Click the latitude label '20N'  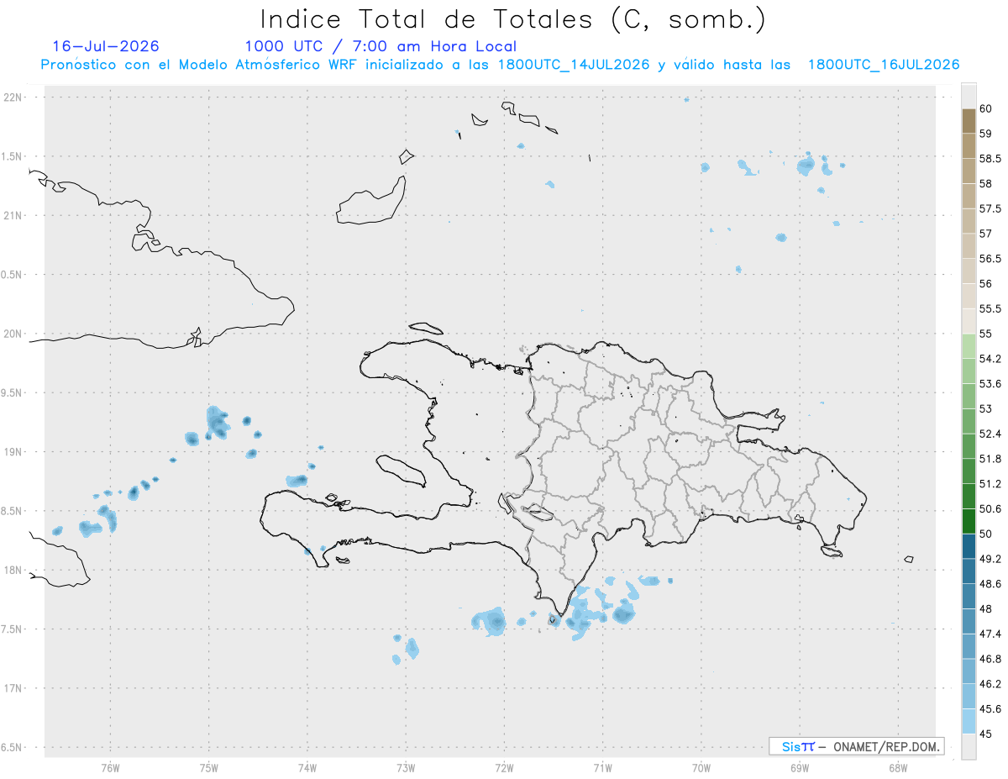coord(12,334)
